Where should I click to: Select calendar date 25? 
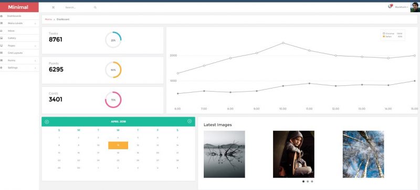[x=118, y=160]
